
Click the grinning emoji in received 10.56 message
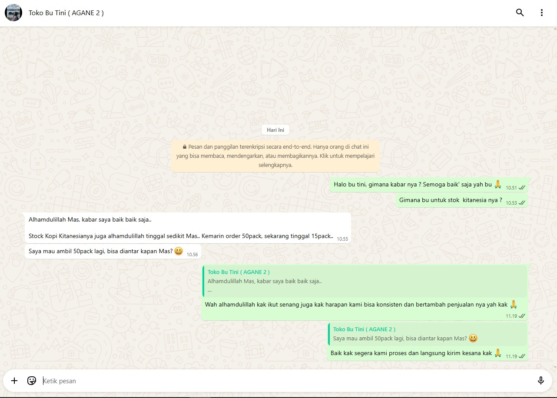tap(178, 251)
